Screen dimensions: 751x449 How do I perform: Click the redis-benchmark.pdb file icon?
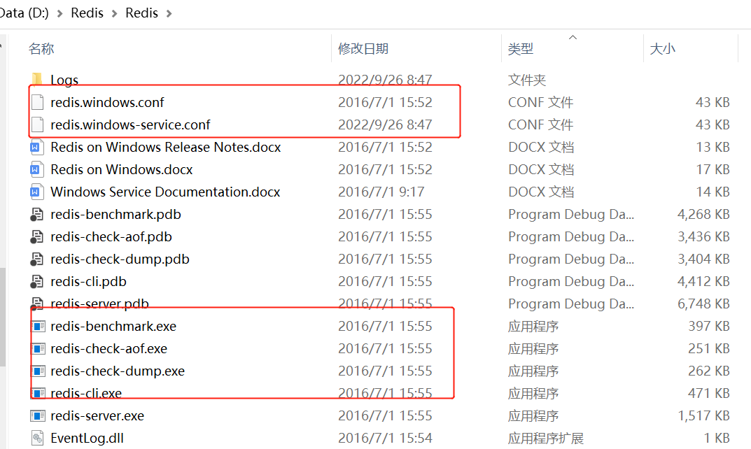[37, 215]
